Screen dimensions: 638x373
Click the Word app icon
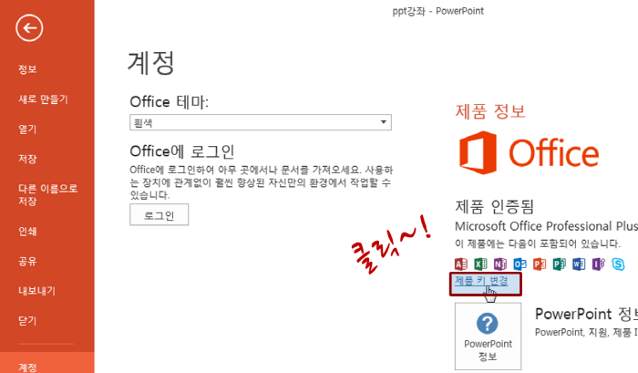[x=579, y=264]
